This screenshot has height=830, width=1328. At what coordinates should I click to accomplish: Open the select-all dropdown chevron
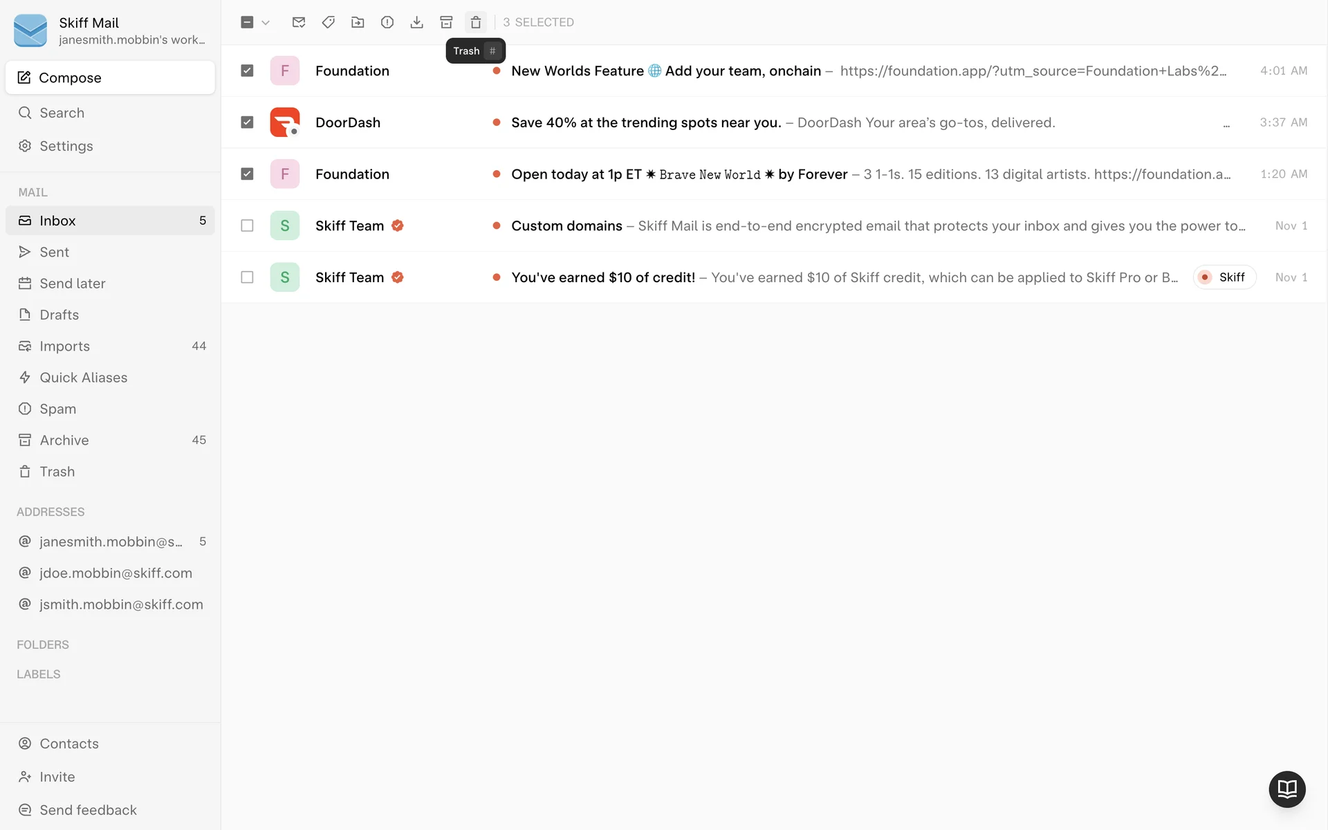point(266,23)
